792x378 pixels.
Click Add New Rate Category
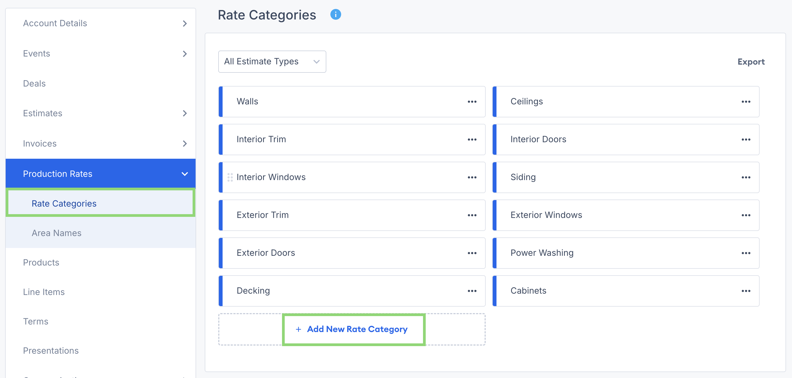351,329
